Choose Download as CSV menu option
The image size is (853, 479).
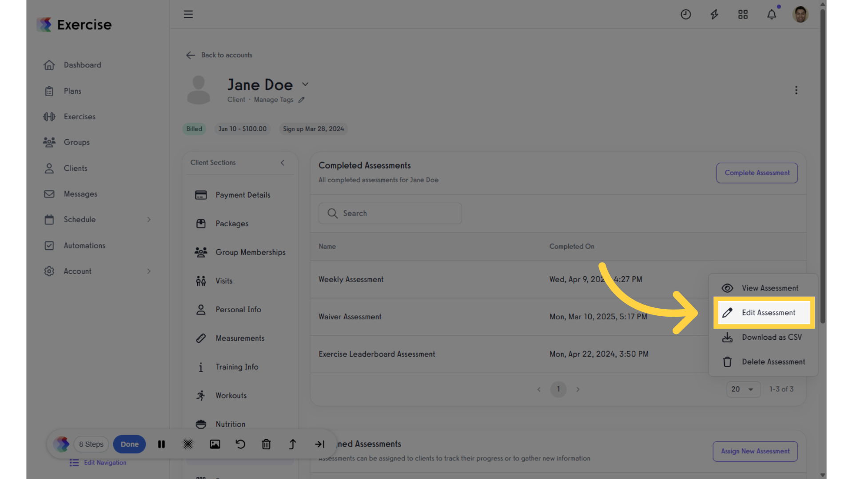pyautogui.click(x=764, y=337)
